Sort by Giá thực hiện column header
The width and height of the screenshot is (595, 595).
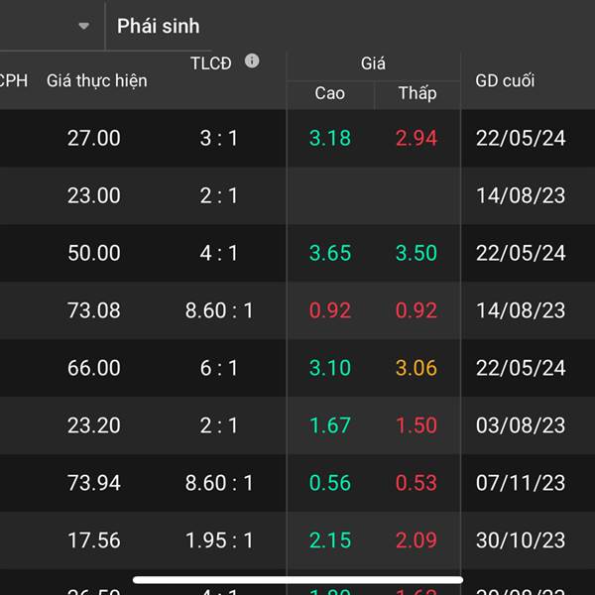[x=96, y=80]
